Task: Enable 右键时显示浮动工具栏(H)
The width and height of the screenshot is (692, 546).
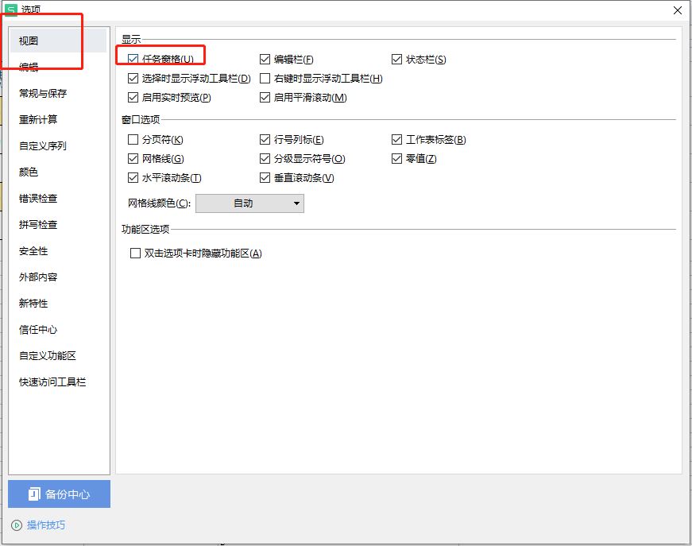Action: (265, 78)
